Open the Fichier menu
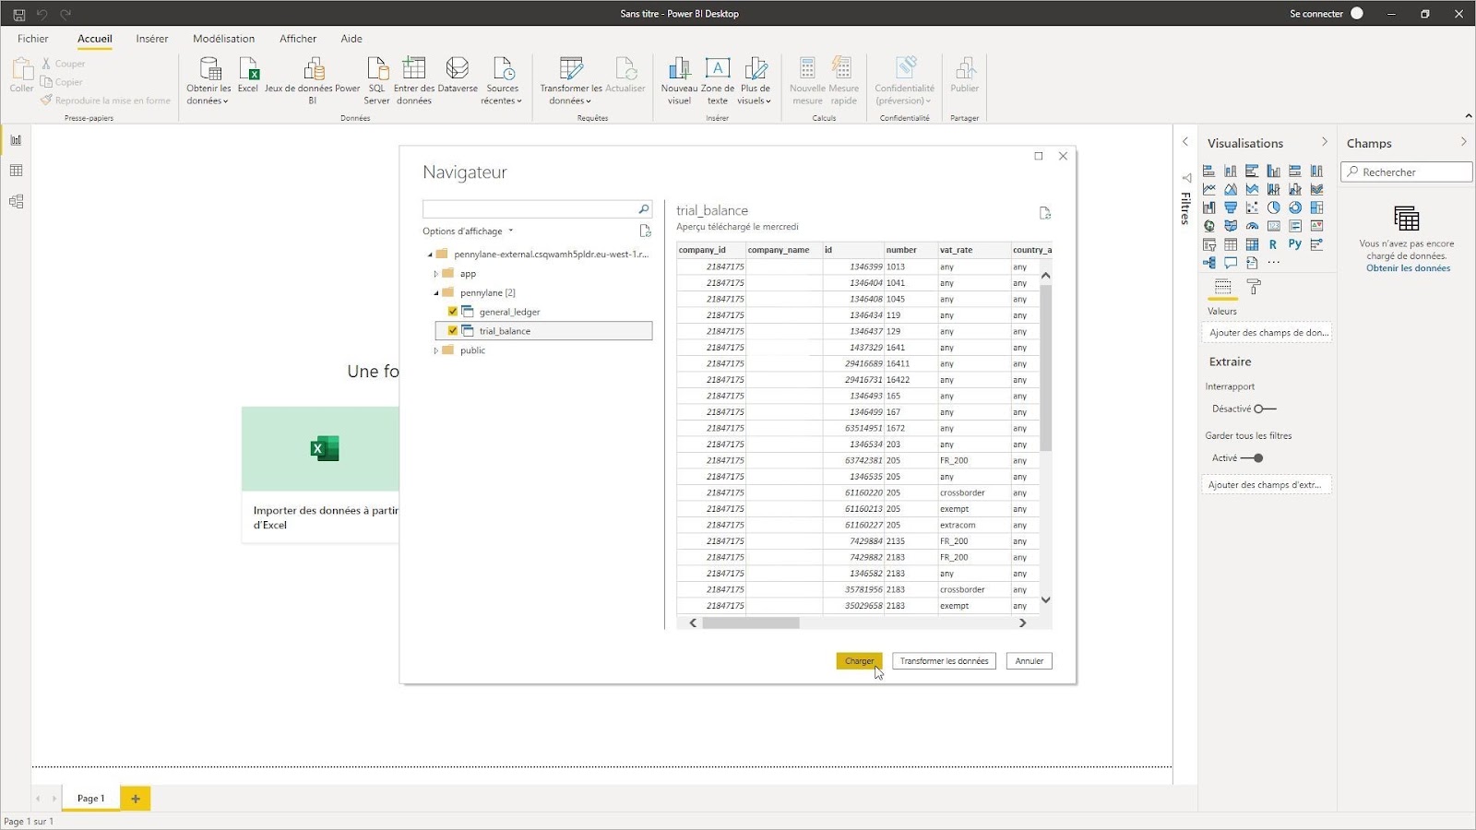 click(x=32, y=39)
